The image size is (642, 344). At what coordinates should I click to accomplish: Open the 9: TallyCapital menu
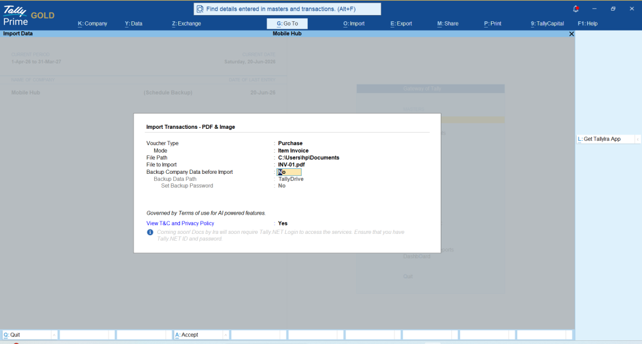[x=547, y=24]
